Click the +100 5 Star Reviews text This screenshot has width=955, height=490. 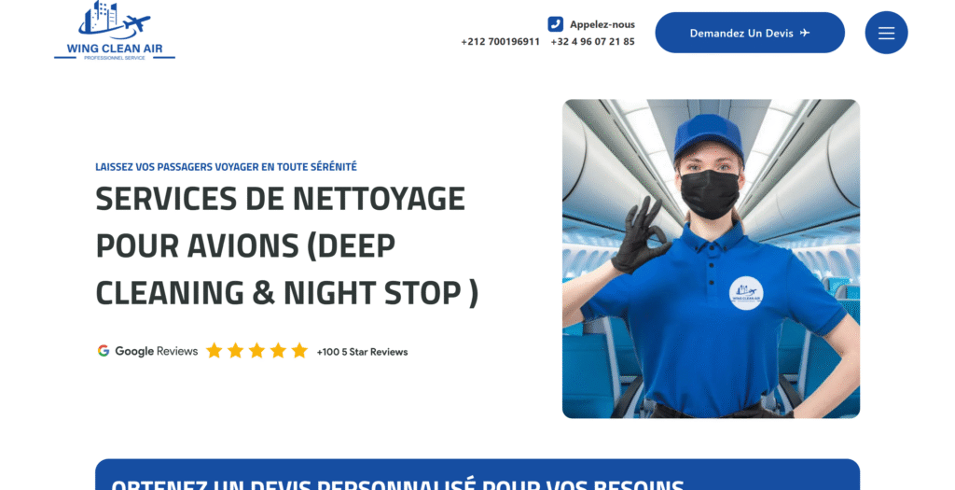tap(362, 352)
